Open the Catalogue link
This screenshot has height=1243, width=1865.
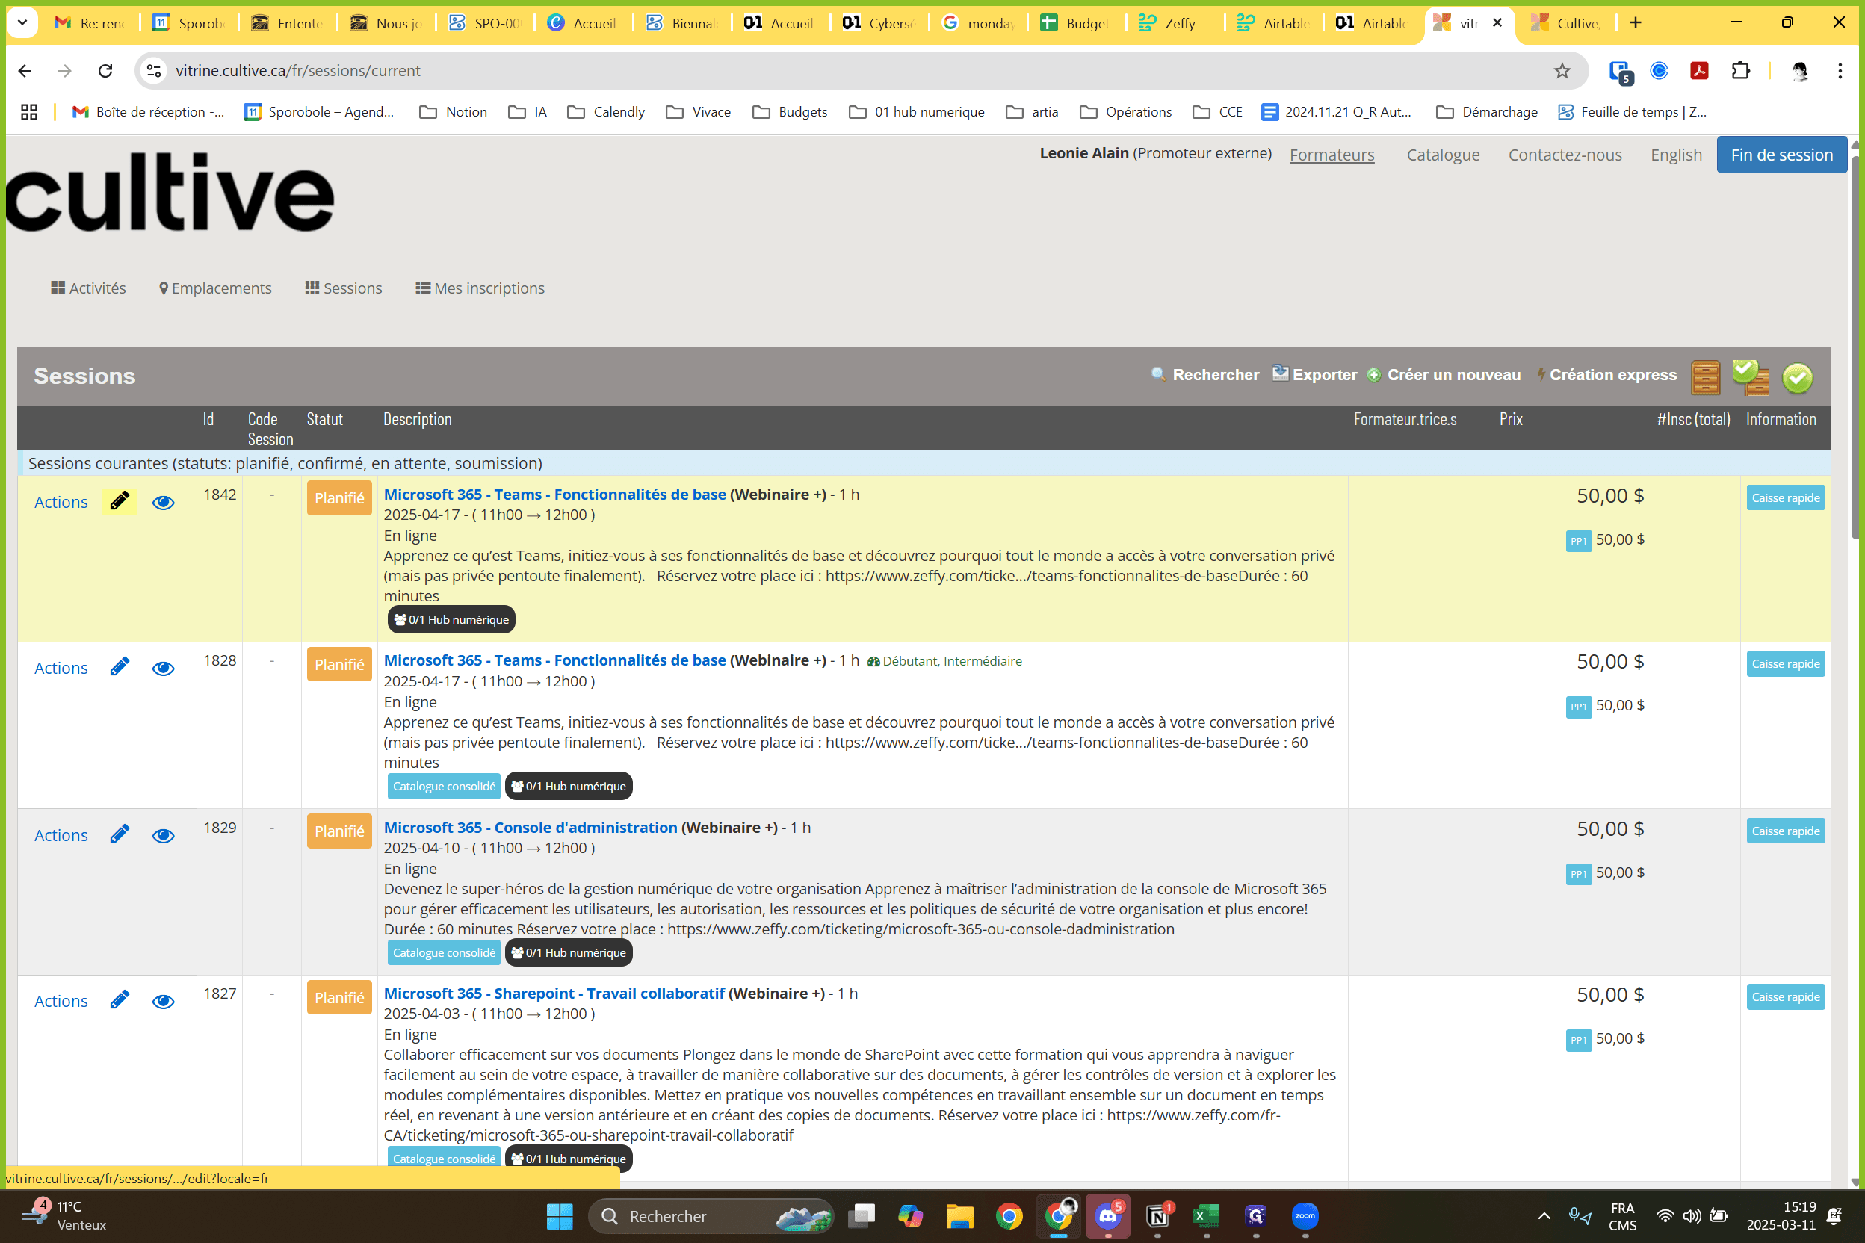click(1442, 155)
